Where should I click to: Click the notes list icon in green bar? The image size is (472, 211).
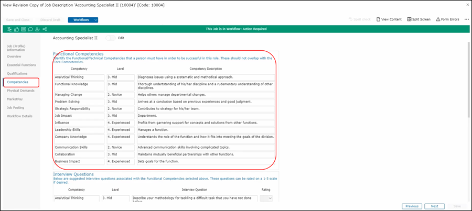(24, 29)
